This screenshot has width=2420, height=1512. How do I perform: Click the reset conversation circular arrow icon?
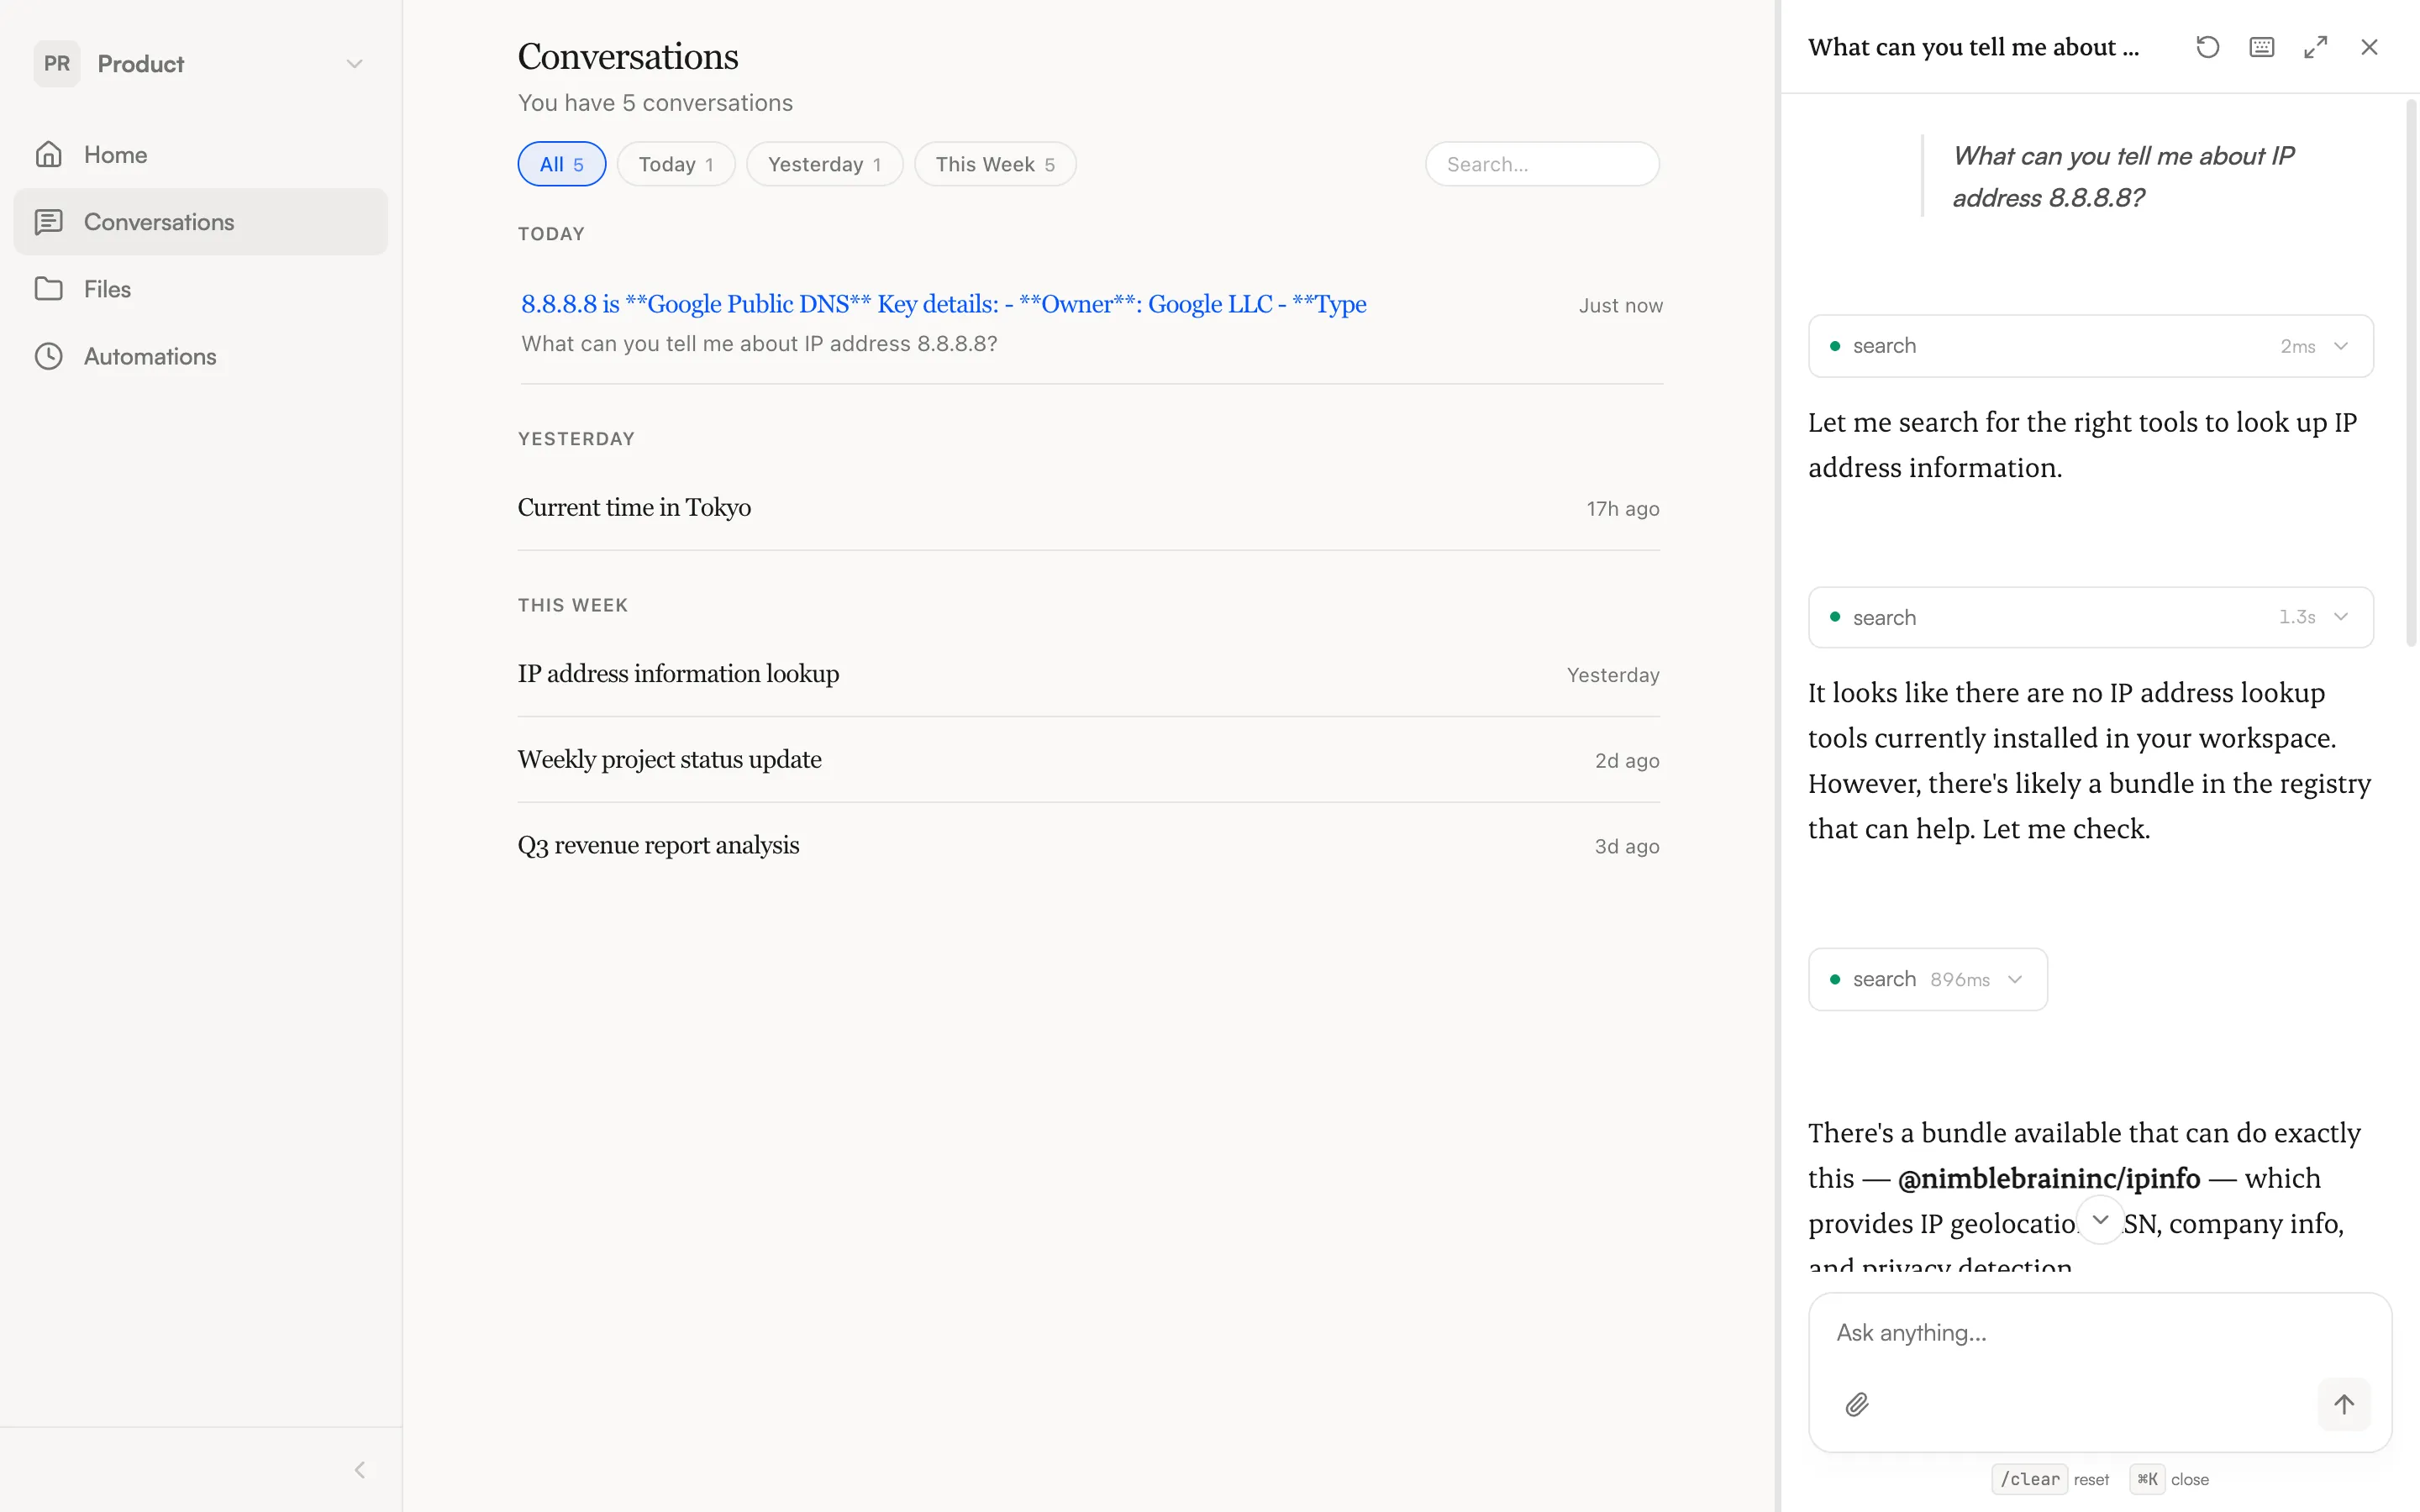click(2207, 47)
